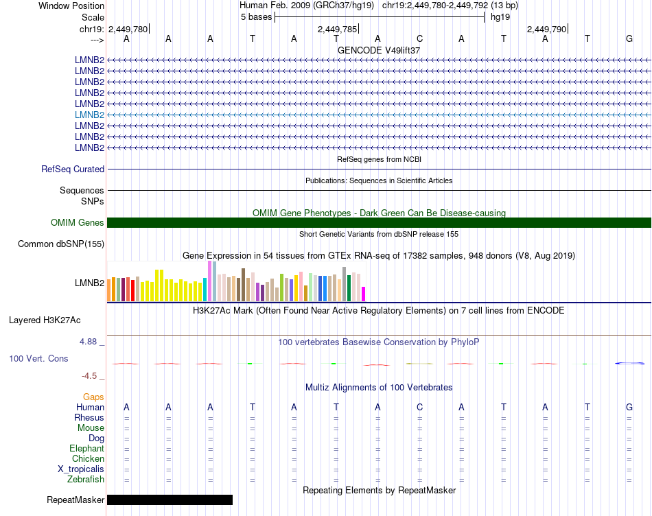Select the chr19: ruler label
This screenshot has height=516, width=652.
coord(91,29)
